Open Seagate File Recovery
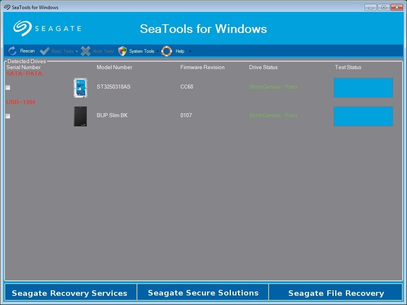The image size is (407, 305). click(x=336, y=293)
